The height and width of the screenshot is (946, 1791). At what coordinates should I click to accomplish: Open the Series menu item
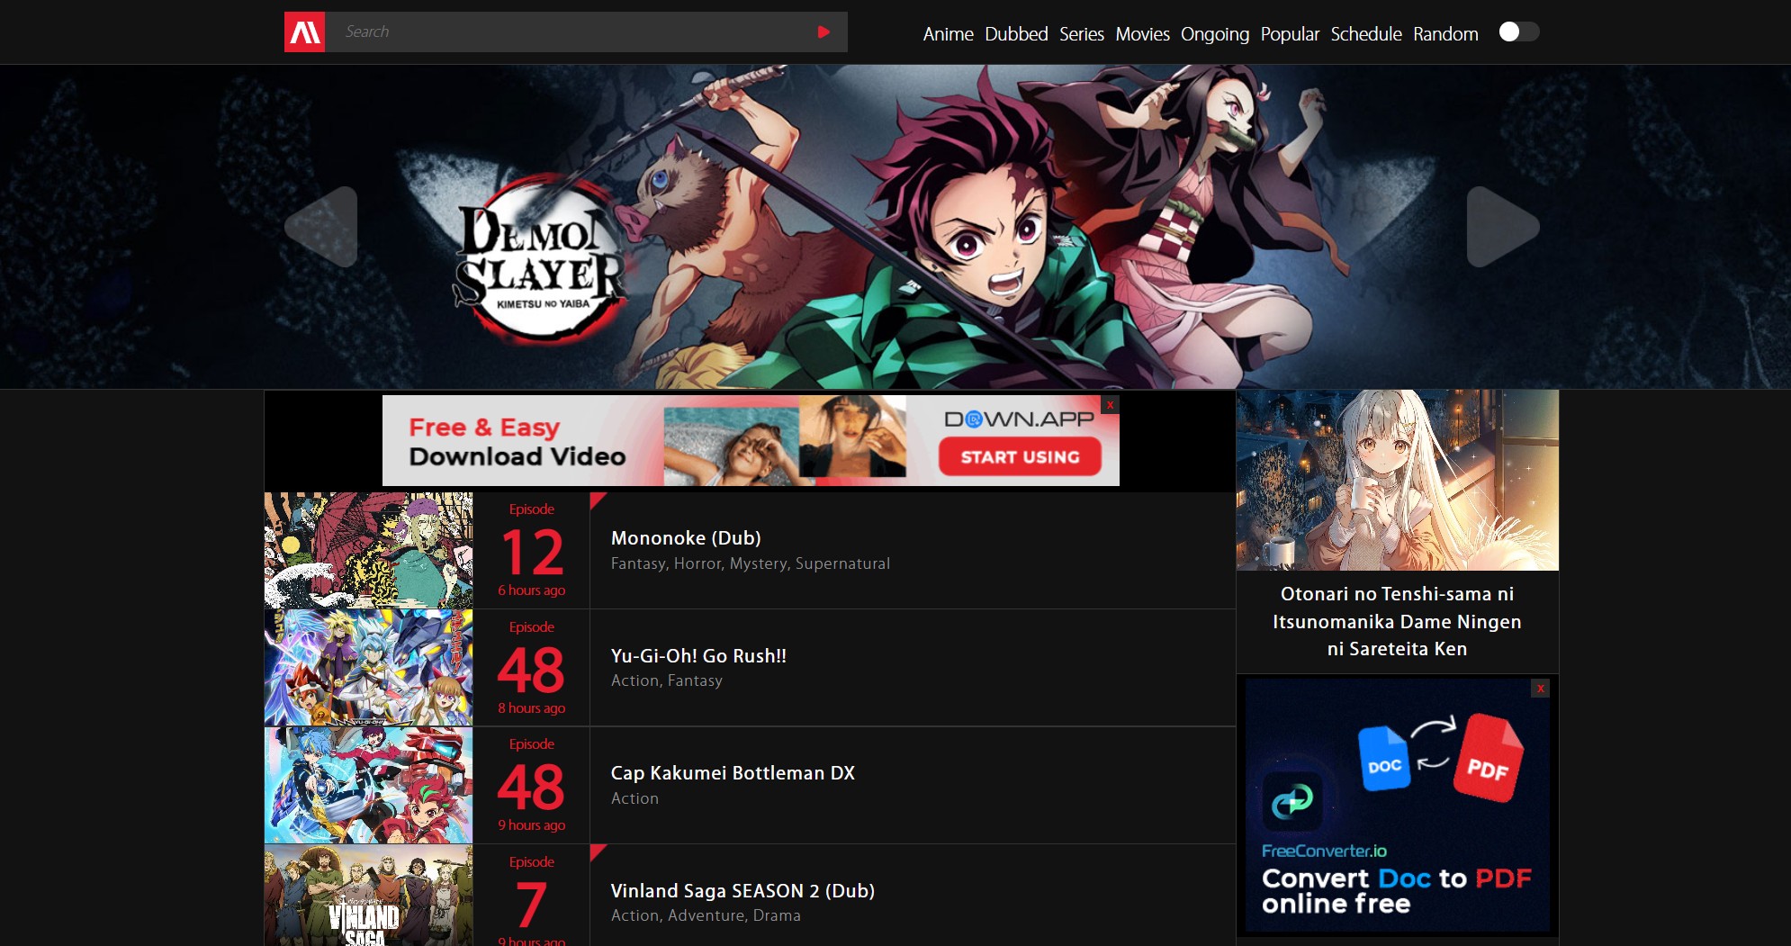click(x=1081, y=34)
